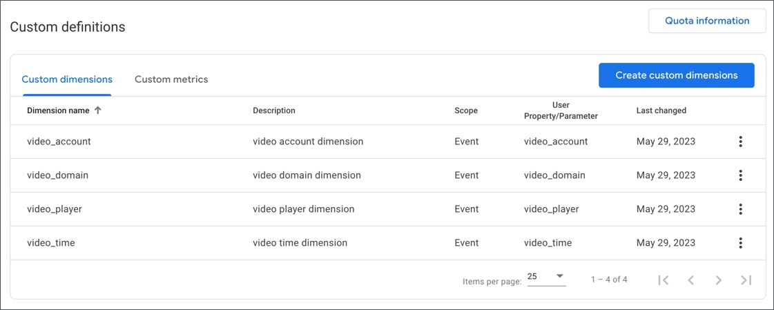This screenshot has width=774, height=310.
Task: Select the video_time dimension name
Action: [x=51, y=243]
